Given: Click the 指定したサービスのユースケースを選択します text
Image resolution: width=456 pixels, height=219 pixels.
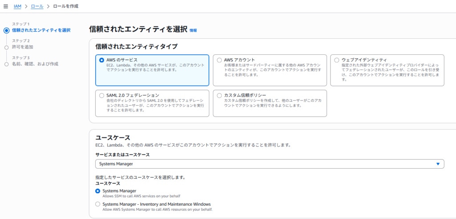Looking at the screenshot, I should [140, 177].
